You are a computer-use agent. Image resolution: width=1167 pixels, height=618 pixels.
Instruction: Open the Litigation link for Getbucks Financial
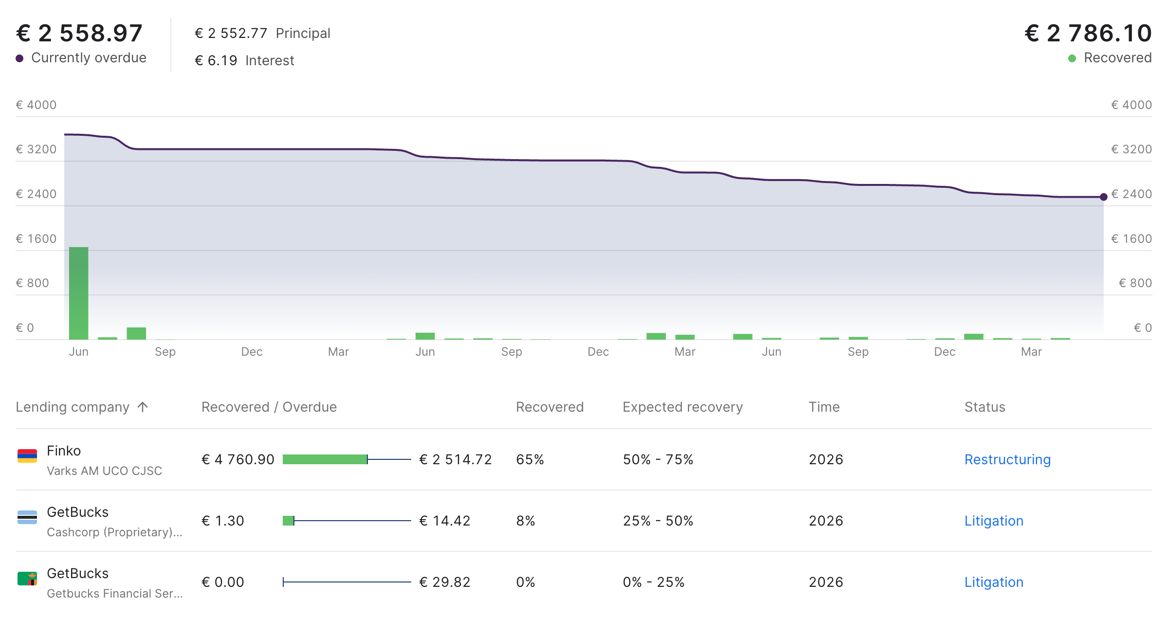point(993,582)
